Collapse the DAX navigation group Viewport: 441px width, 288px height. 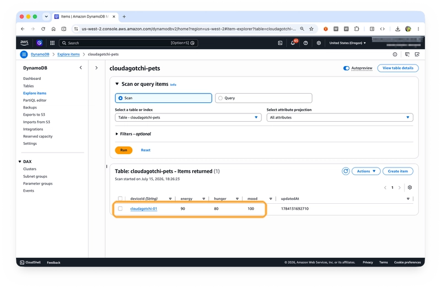click(x=20, y=161)
